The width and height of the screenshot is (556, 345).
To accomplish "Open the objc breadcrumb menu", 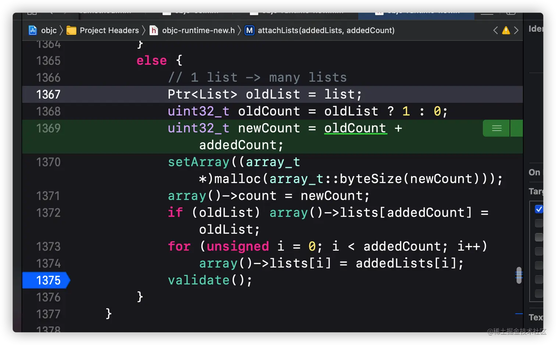I will (49, 30).
